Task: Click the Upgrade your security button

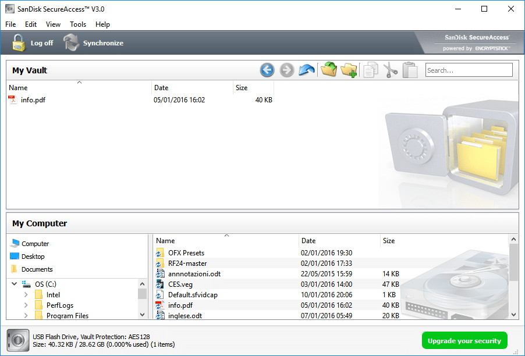Action: coord(464,341)
